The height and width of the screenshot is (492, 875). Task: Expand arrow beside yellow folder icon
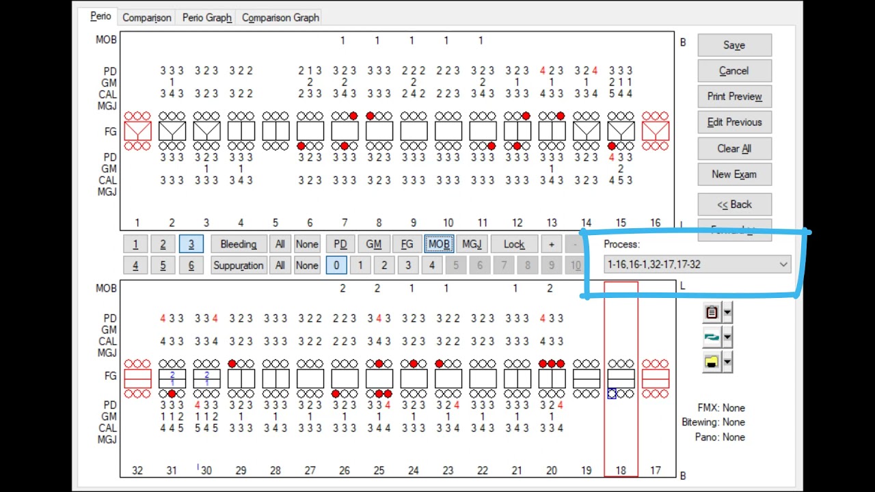[x=727, y=363]
